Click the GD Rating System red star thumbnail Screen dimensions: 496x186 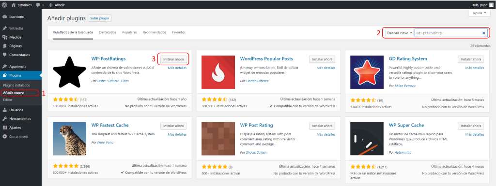[x=367, y=72]
